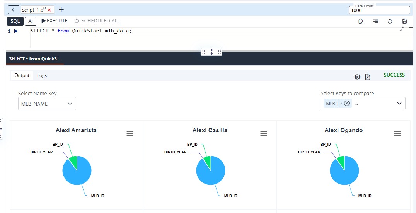Screen dimensions: 416x213
Task: Reset the editor with the undo icon
Action: click(x=390, y=21)
